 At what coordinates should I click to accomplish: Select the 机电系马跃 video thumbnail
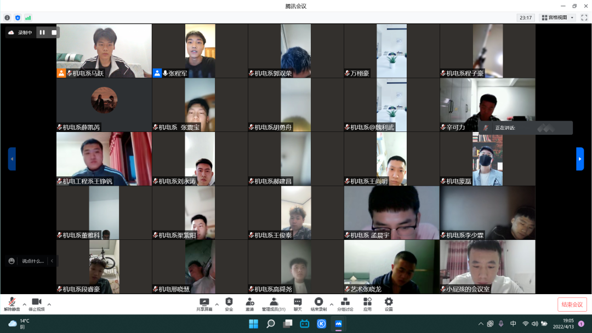[104, 51]
